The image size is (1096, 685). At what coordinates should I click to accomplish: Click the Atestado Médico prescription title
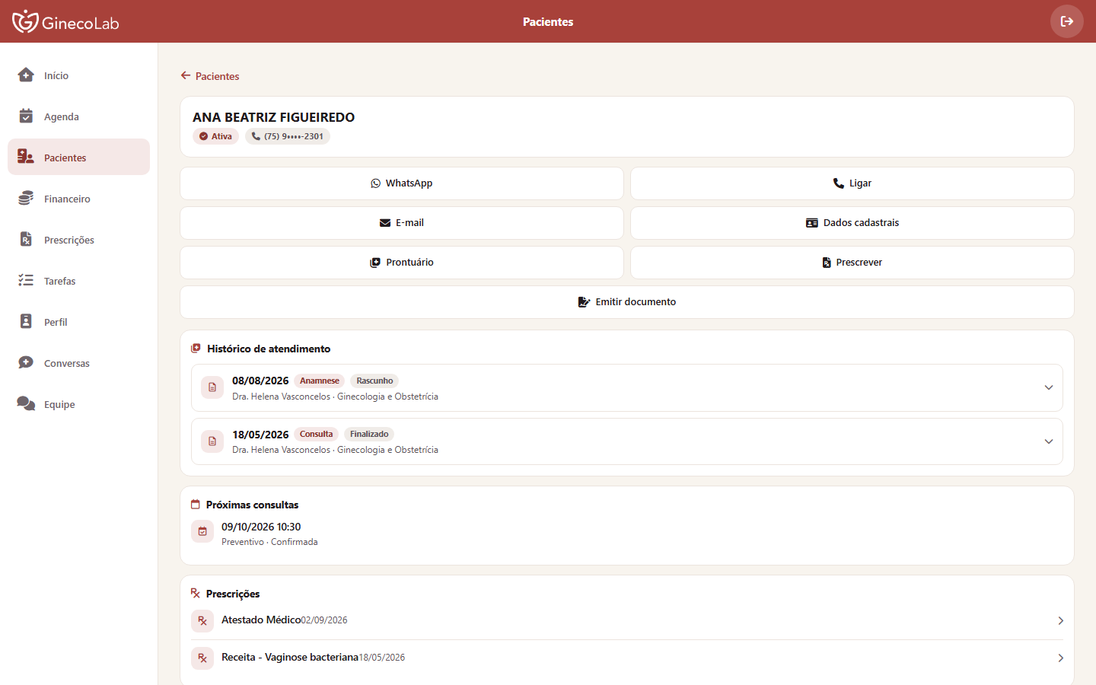[x=261, y=620]
